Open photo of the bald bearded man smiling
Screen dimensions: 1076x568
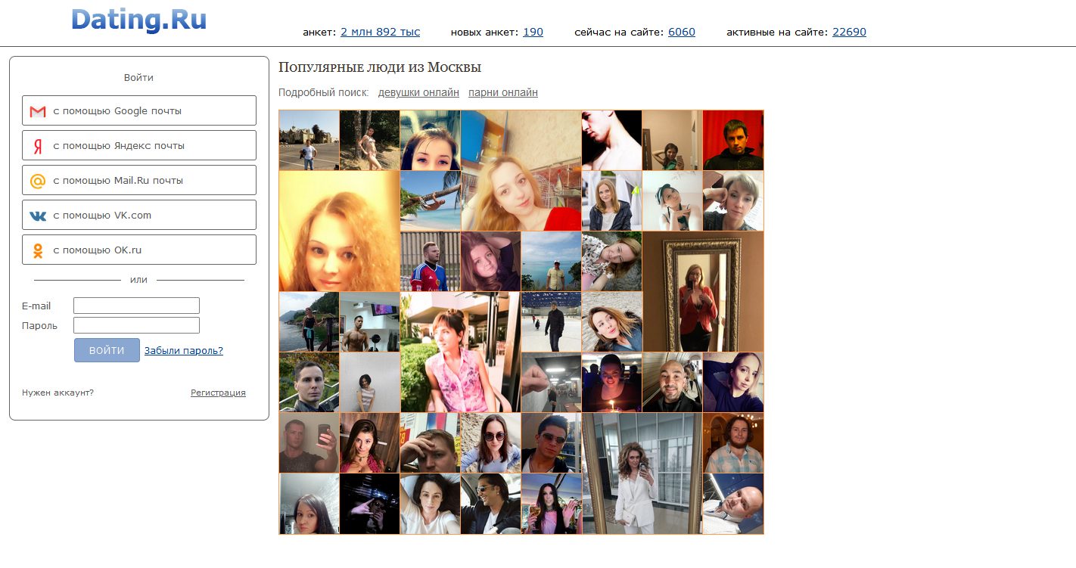click(672, 382)
